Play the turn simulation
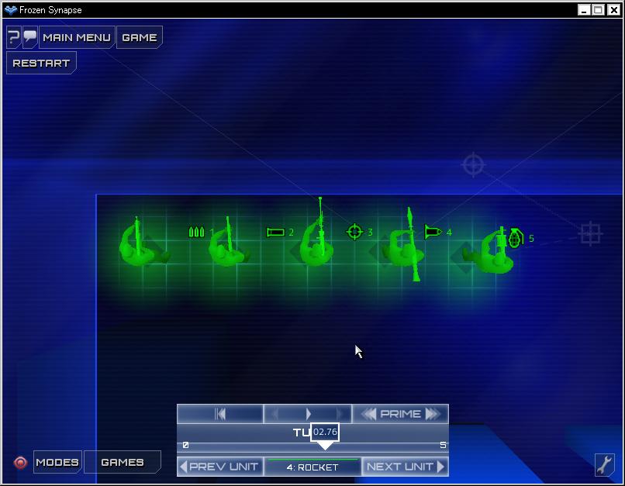Image resolution: width=625 pixels, height=486 pixels. [308, 414]
